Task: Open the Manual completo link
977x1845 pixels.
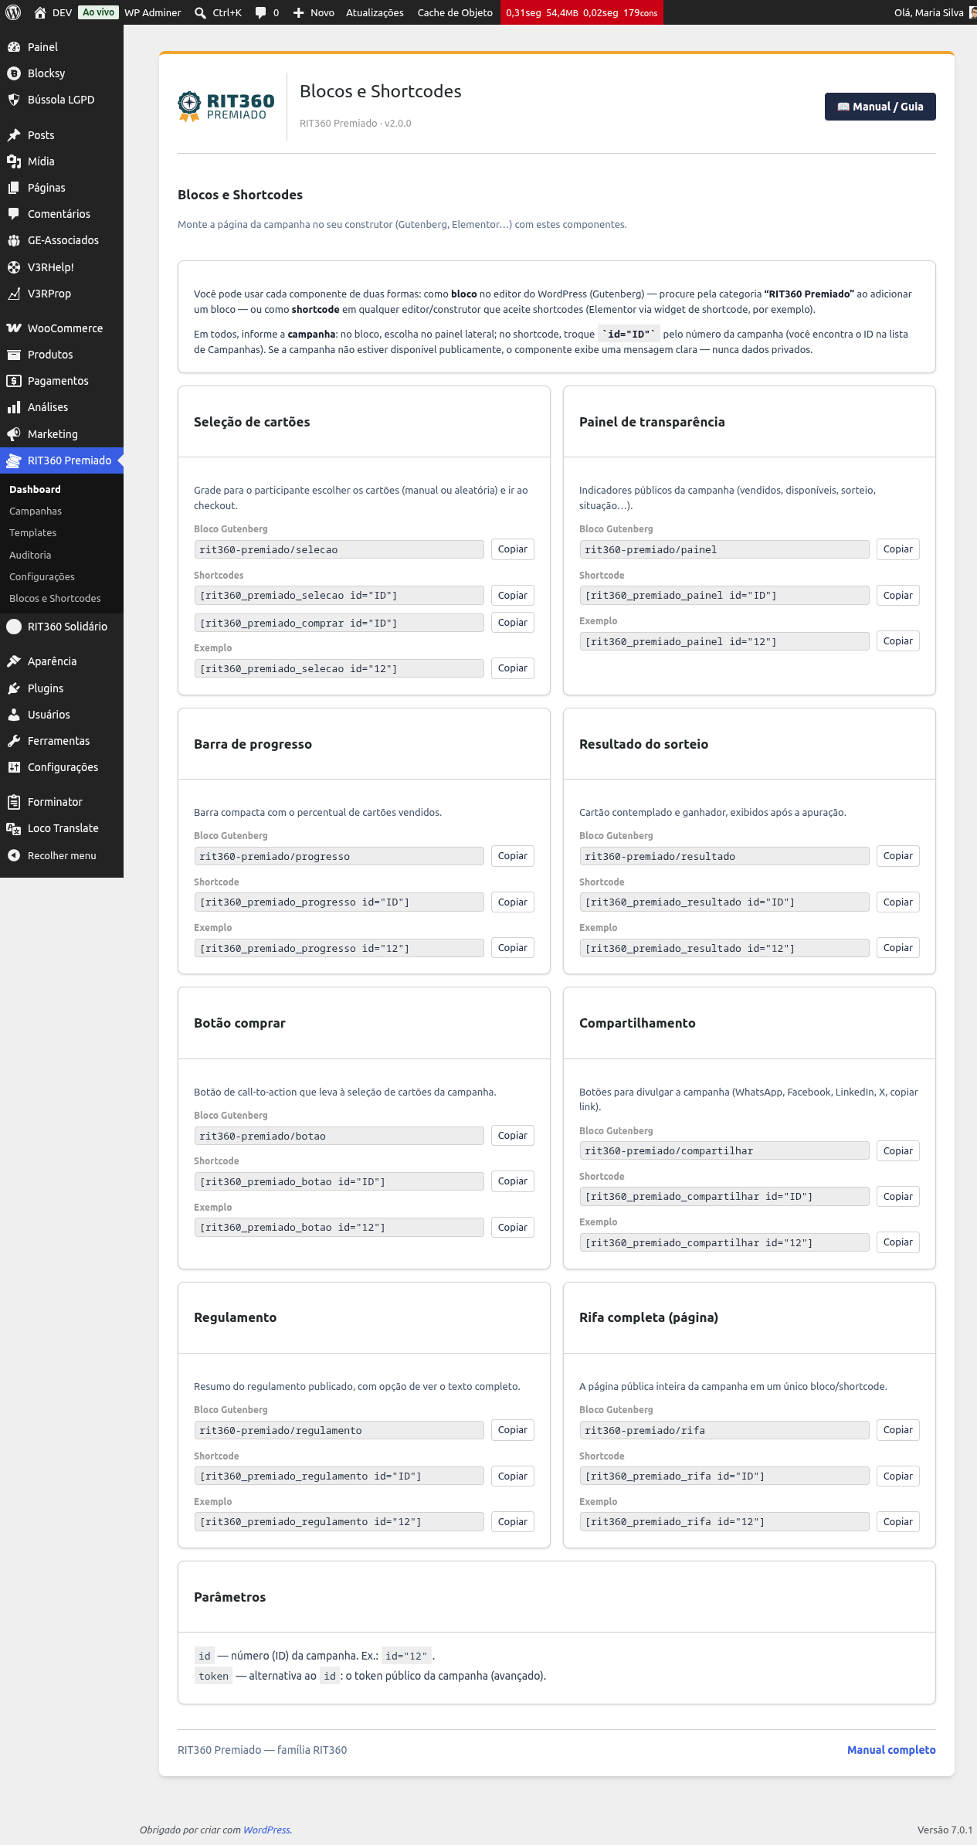Action: click(891, 1750)
